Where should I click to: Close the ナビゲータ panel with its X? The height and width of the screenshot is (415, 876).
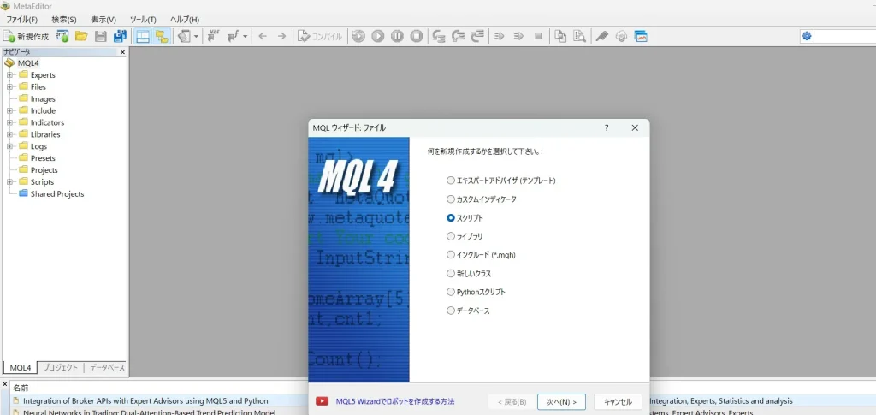coord(123,52)
